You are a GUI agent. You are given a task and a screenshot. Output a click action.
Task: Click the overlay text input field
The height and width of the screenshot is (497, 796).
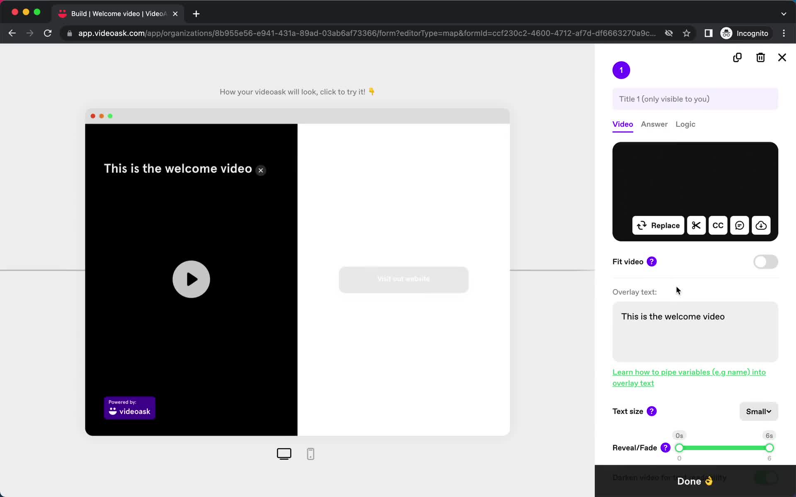click(694, 332)
